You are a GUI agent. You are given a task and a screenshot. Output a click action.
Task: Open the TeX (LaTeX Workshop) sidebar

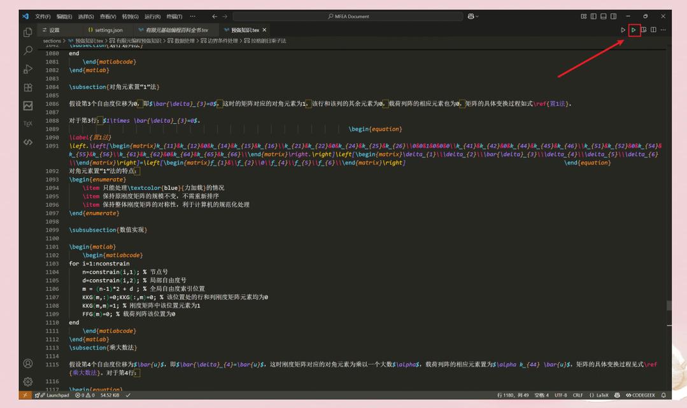pos(27,123)
